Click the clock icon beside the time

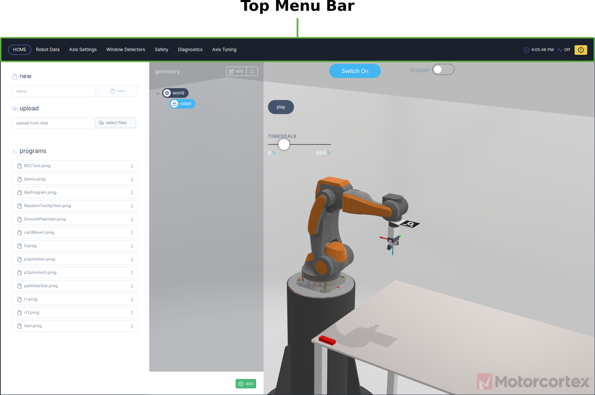click(526, 50)
